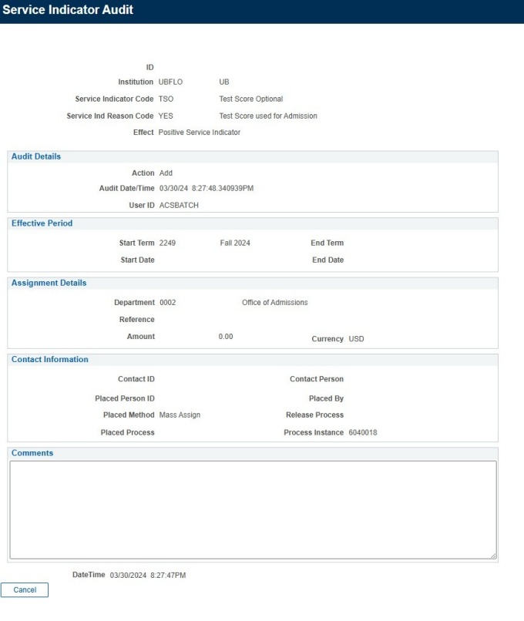The width and height of the screenshot is (524, 621).
Task: Click the Placed Method value Mass Assign
Action: 180,415
